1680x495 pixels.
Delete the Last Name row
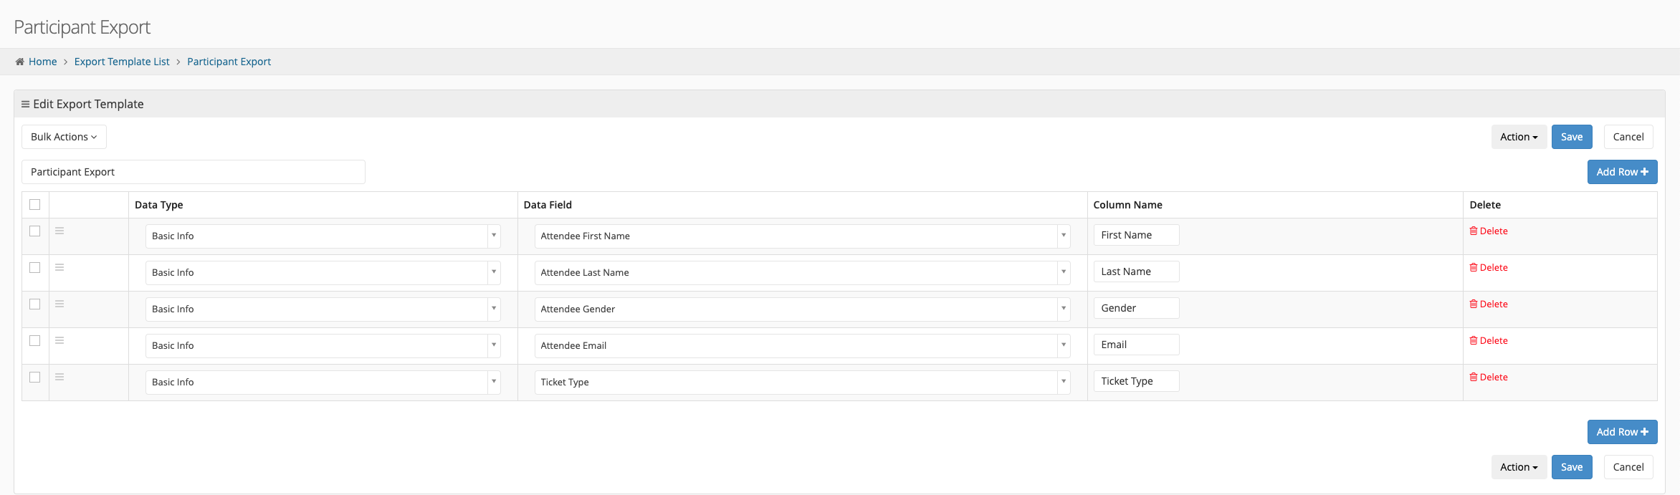1489,267
